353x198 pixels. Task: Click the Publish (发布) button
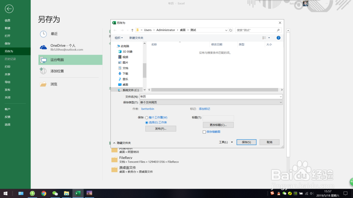(161, 129)
